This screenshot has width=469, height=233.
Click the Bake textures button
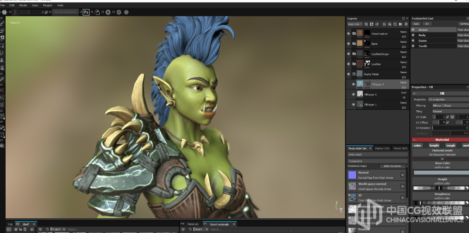tap(392, 166)
